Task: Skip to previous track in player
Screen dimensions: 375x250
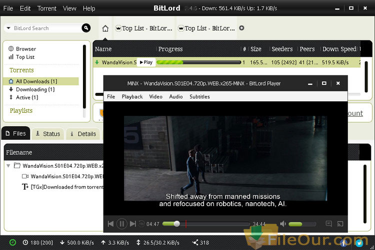Action: pos(110,224)
